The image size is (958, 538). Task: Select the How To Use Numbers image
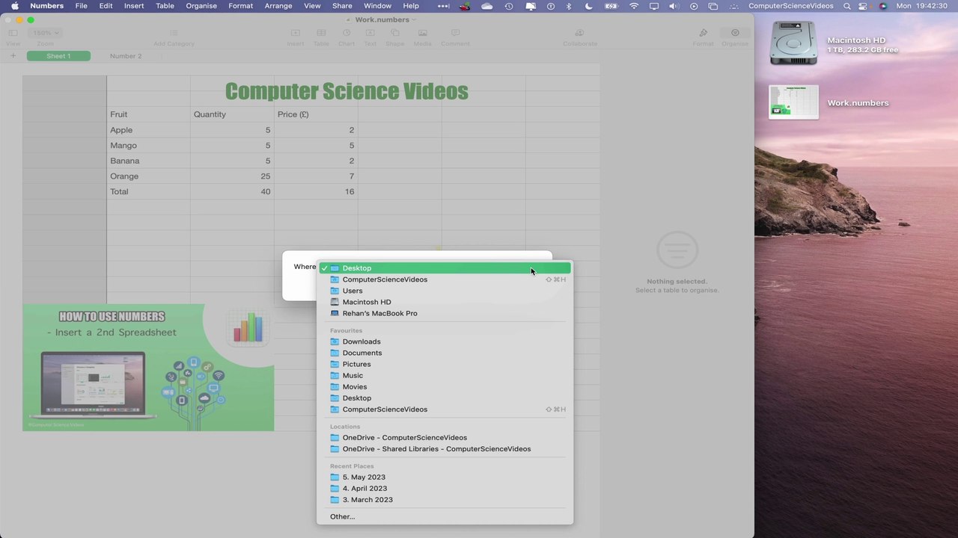(148, 367)
